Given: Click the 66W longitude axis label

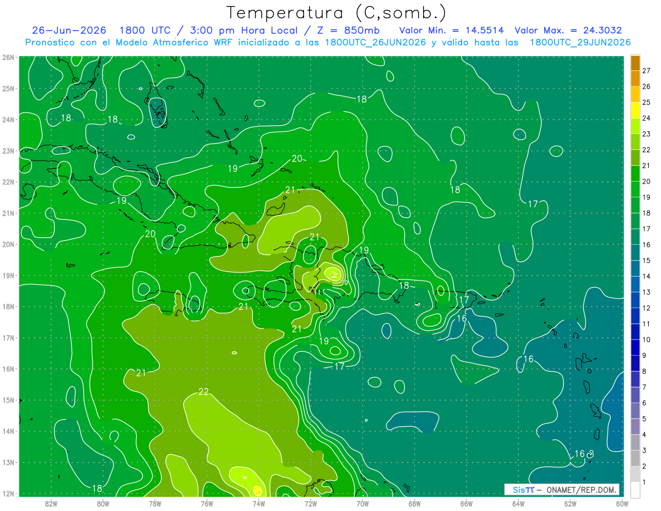Looking at the screenshot, I should (x=467, y=504).
